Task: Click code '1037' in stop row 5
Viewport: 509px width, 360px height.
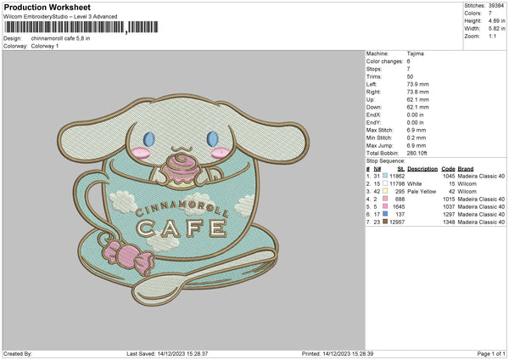Action: tap(449, 206)
